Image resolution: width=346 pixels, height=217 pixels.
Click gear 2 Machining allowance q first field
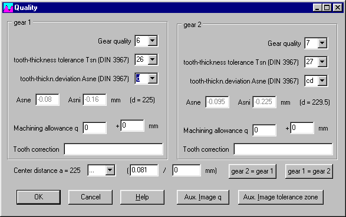point(264,131)
